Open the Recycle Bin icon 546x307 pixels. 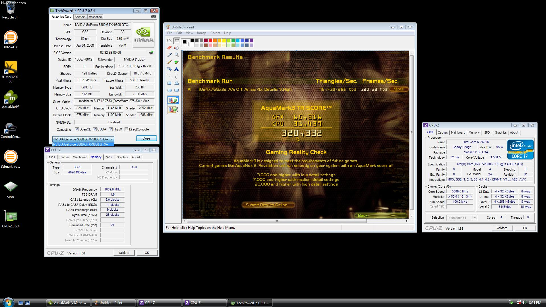pos(11,11)
